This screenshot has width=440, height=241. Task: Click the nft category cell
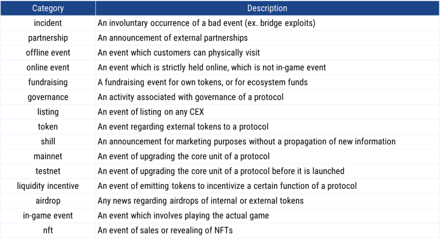point(48,230)
